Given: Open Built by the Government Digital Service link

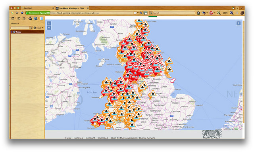Looking at the screenshot, I should point(133,138).
